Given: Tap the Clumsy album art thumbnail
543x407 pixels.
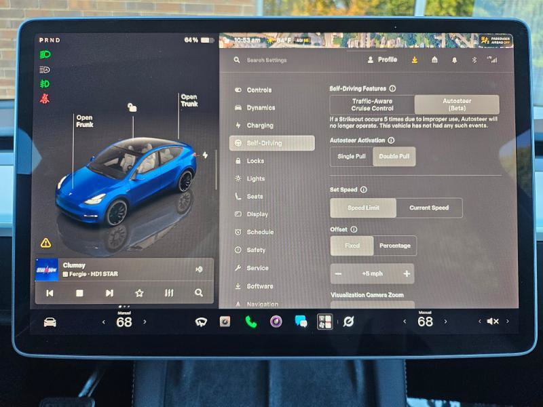Looking at the screenshot, I should click(x=47, y=269).
